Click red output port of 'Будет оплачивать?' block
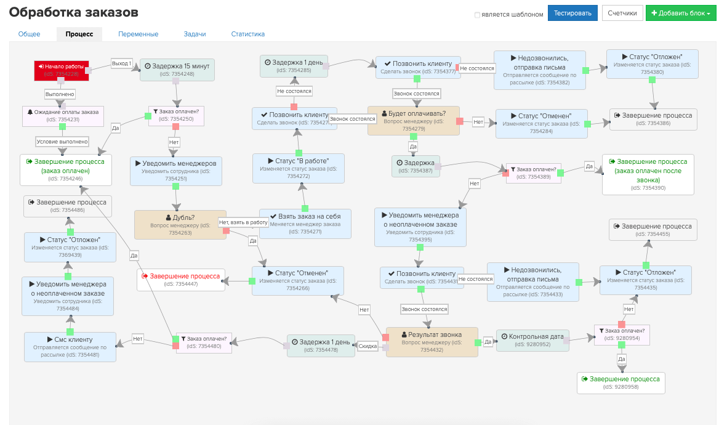The height and width of the screenshot is (425, 727). pos(459,121)
